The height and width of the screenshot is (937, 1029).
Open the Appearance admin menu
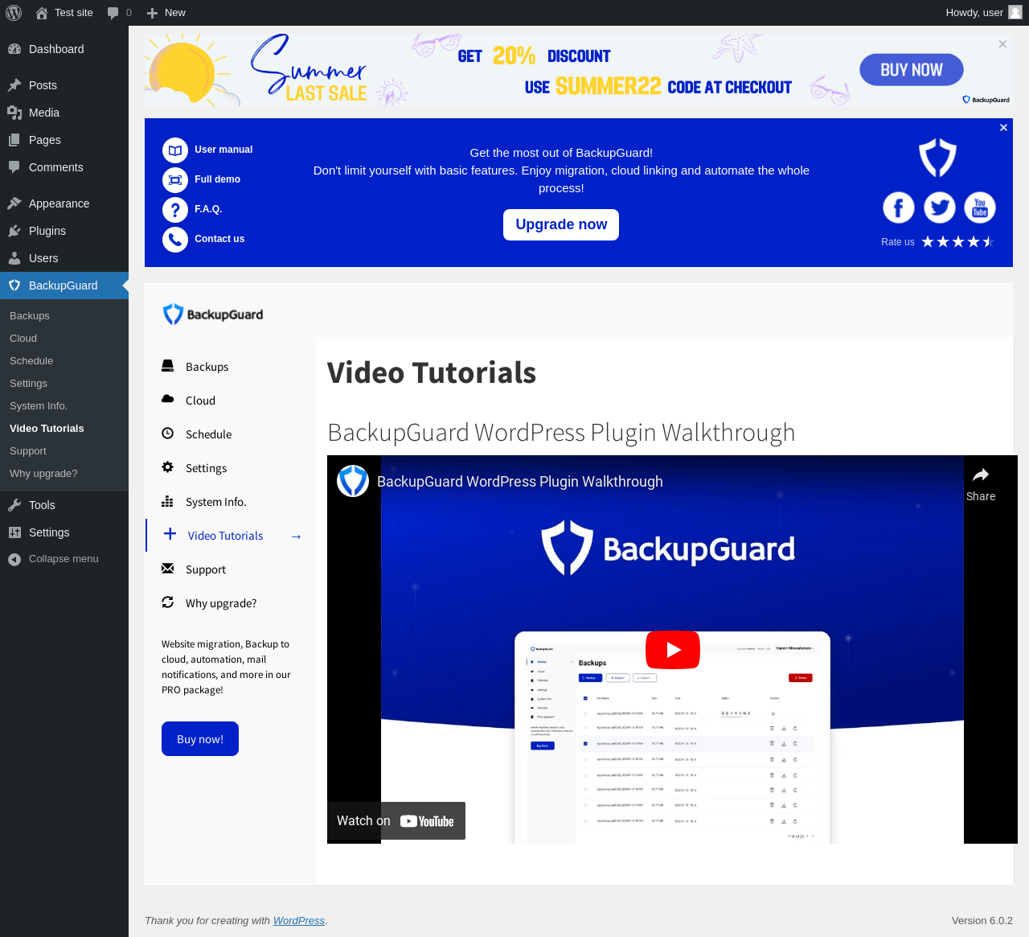click(64, 203)
